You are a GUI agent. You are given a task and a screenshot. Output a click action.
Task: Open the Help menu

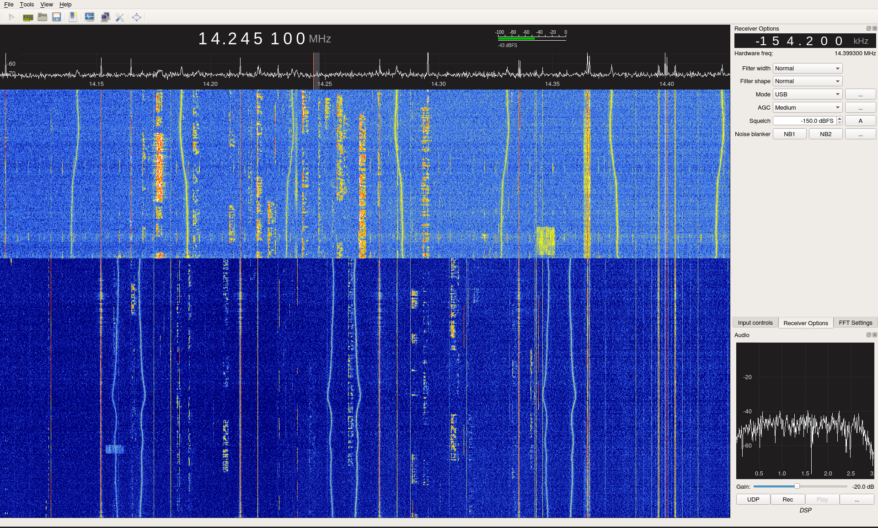[x=65, y=4]
